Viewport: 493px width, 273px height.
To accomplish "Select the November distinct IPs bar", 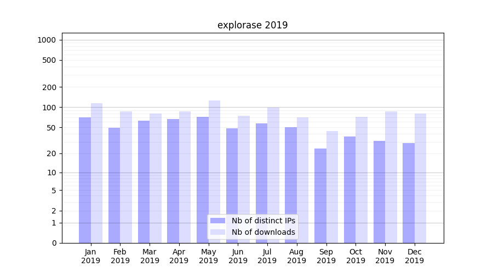I will [x=379, y=192].
